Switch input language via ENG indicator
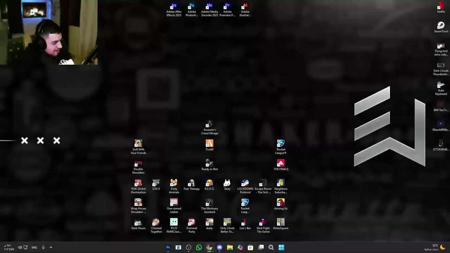This screenshot has width=450, height=253. (34, 247)
